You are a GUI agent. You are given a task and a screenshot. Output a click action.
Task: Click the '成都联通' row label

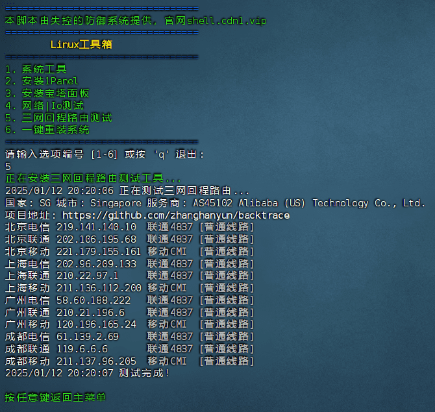click(27, 349)
